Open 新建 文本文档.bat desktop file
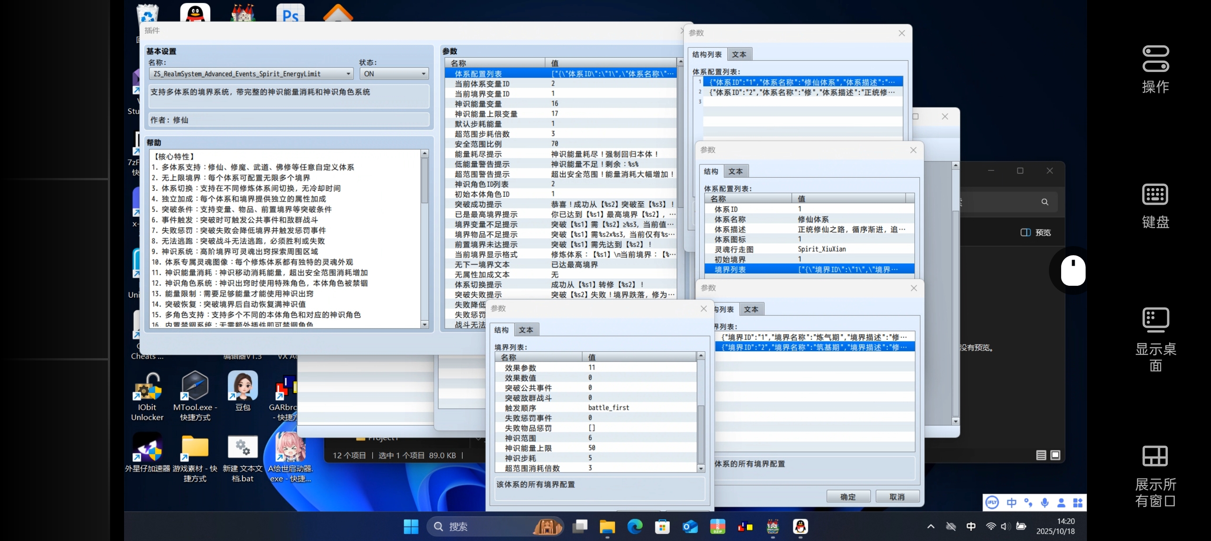1211x541 pixels. (x=242, y=458)
